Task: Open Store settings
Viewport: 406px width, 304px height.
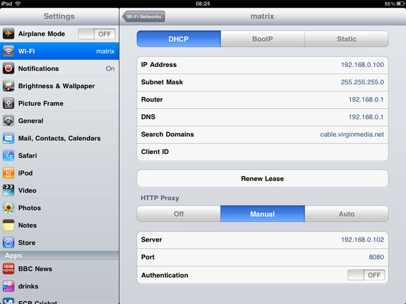Action: [60, 243]
